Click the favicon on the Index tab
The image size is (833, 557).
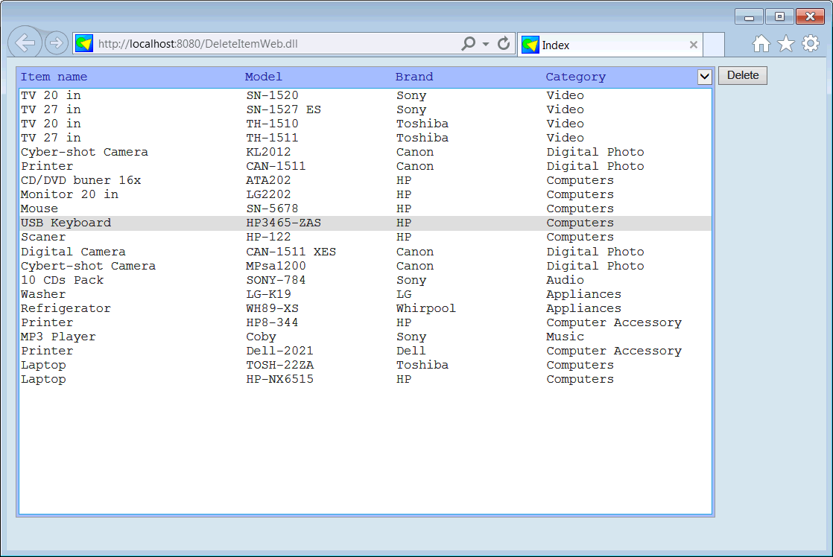point(530,45)
